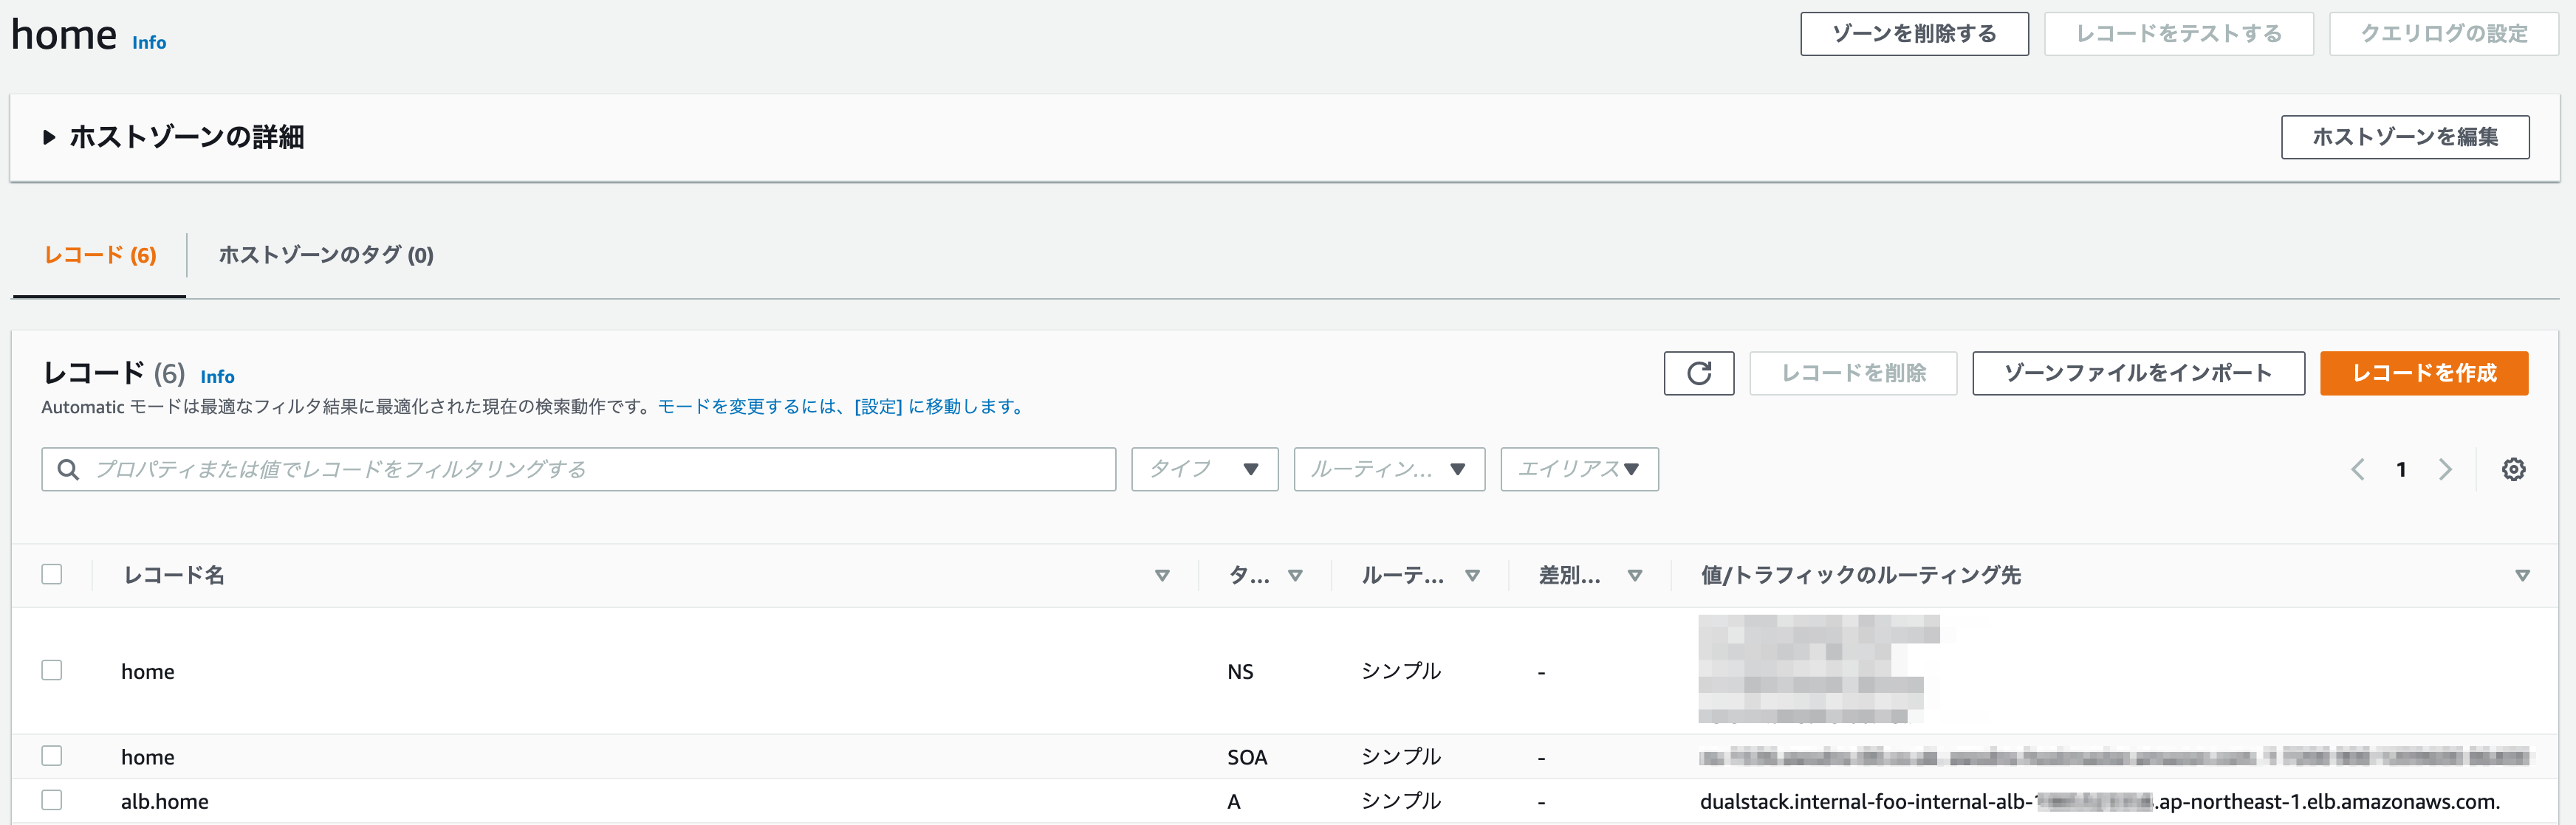
Task: Switch to レコード (6) tab
Action: point(100,255)
